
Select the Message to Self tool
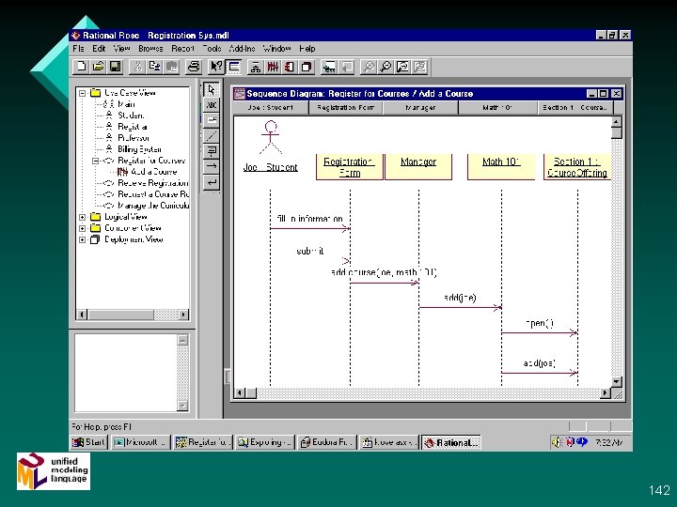[x=212, y=182]
